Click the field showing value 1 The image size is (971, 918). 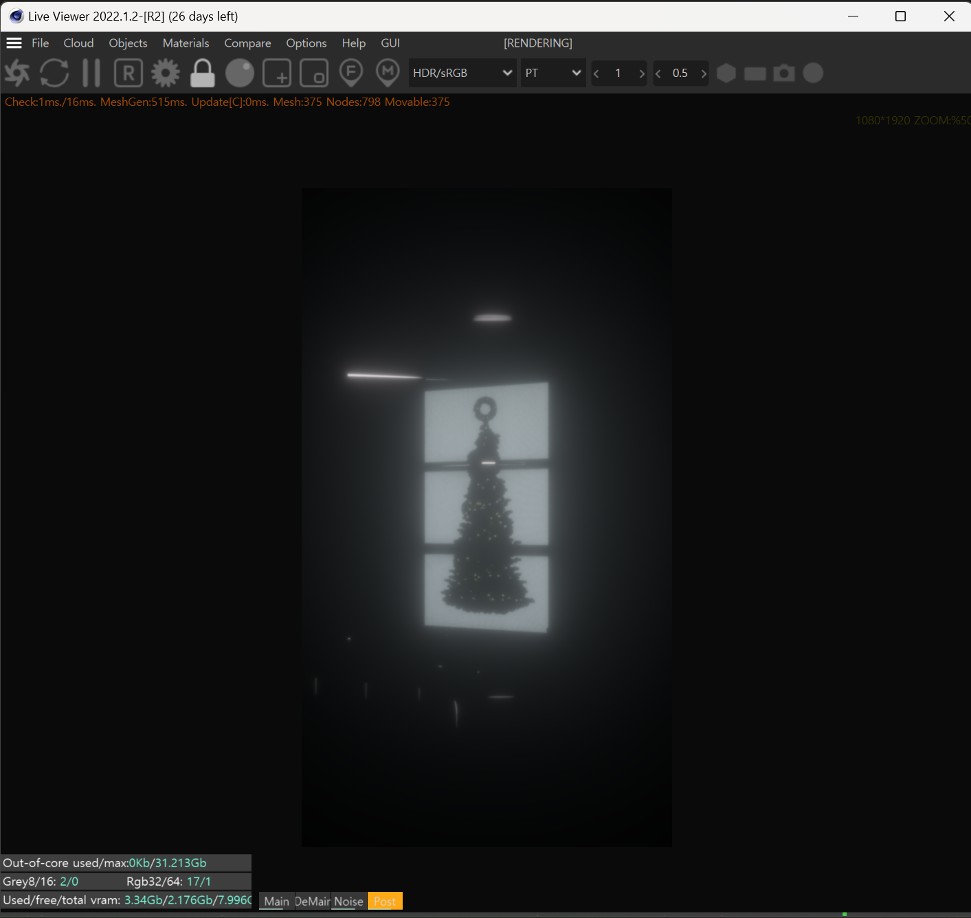[618, 73]
